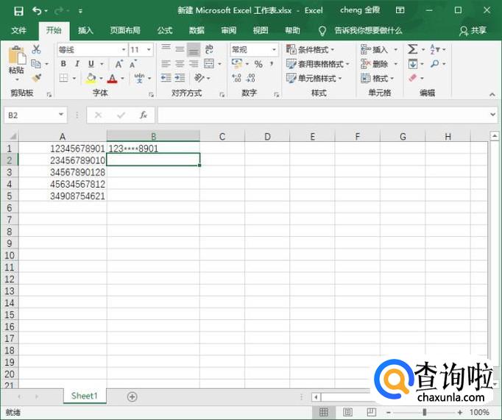Toggle center text alignment

[x=180, y=64]
